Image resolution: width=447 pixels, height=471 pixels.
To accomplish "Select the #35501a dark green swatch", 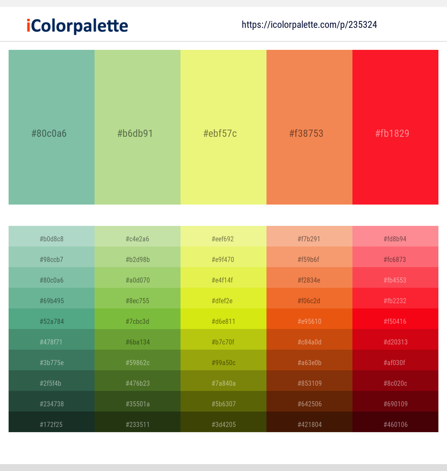I will coord(137,404).
